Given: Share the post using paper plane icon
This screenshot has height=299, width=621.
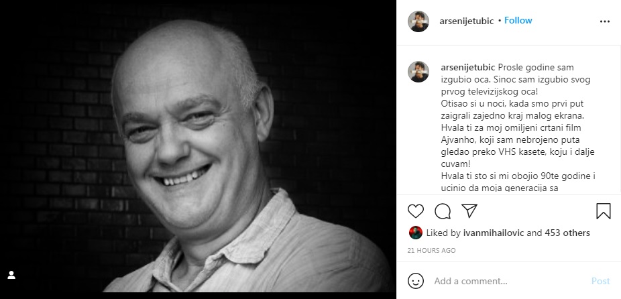Looking at the screenshot, I should click(469, 211).
